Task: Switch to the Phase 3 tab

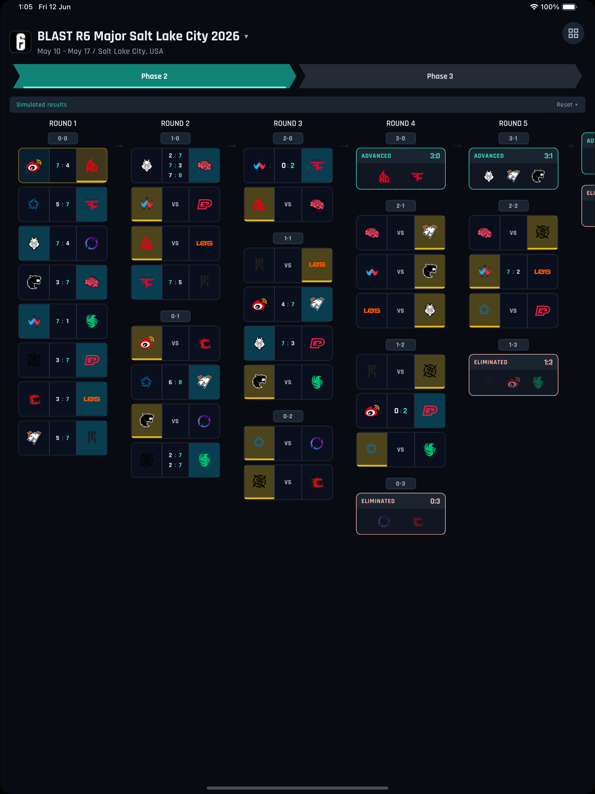Action: point(440,76)
